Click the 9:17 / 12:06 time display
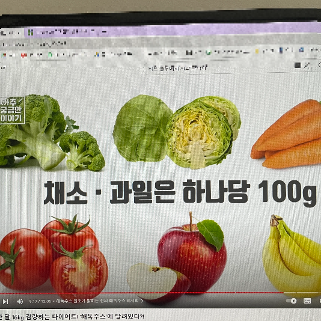Screen dimensions: 321x321 point(40,301)
